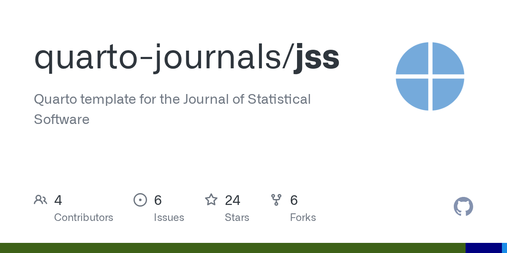This screenshot has height=253, width=507.
Task: Click the star count 24
Action: (x=232, y=200)
